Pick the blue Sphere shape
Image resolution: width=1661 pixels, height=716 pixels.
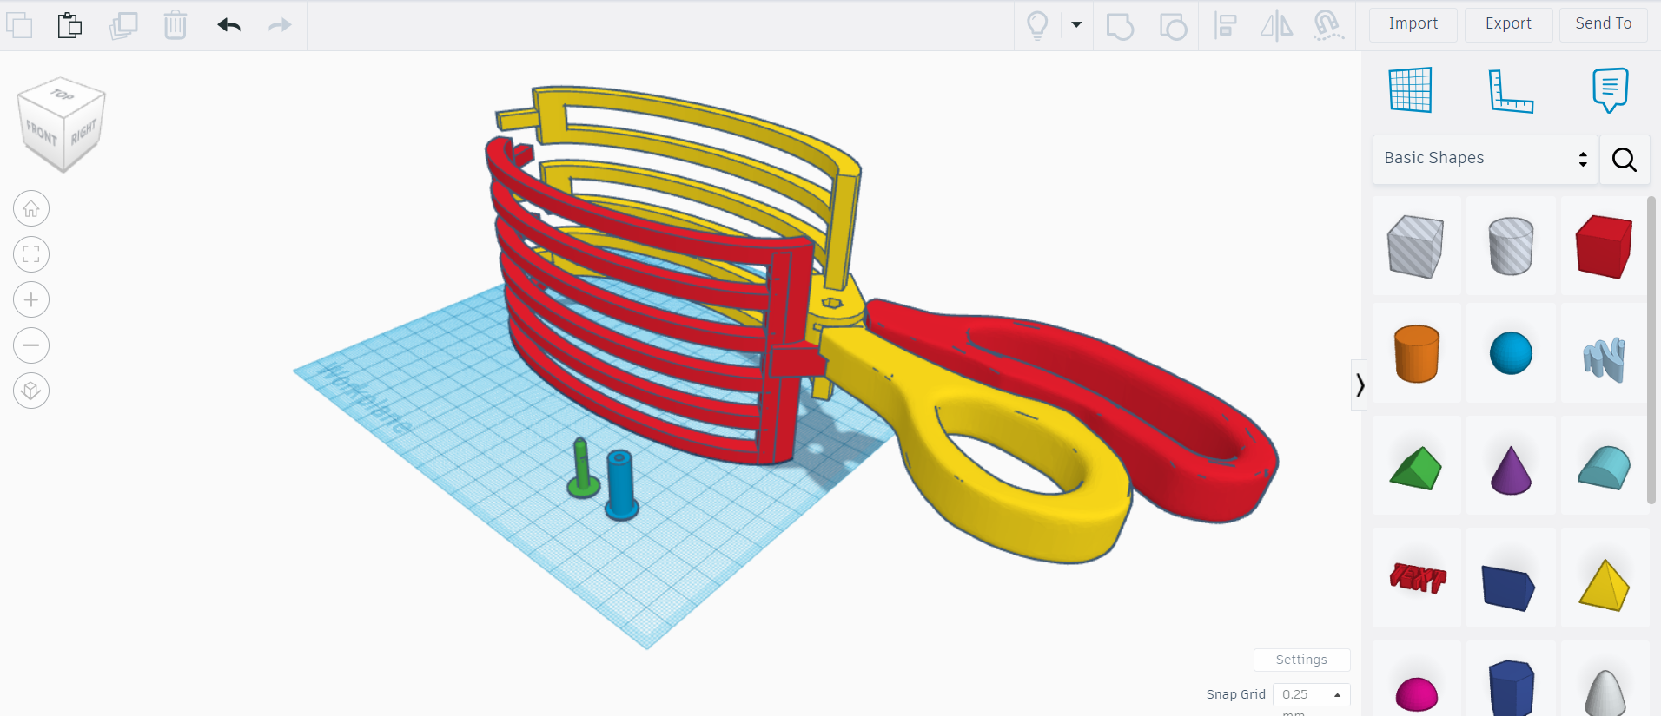point(1511,353)
